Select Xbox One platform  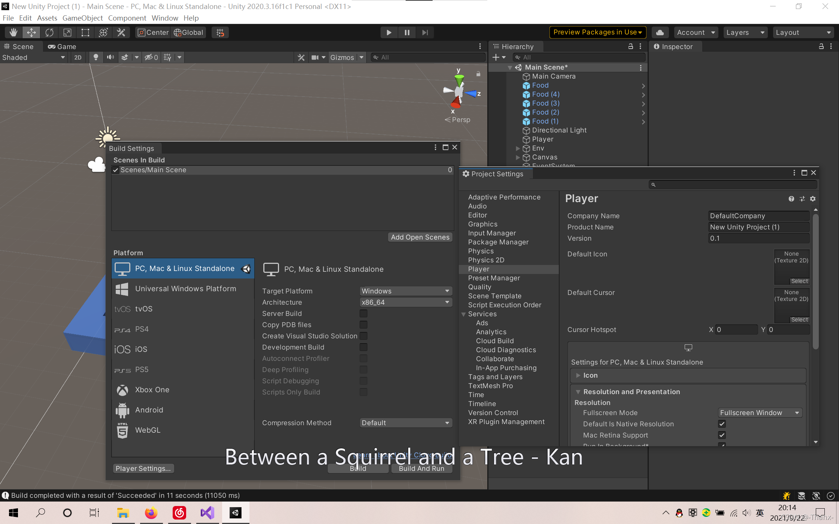click(x=183, y=390)
